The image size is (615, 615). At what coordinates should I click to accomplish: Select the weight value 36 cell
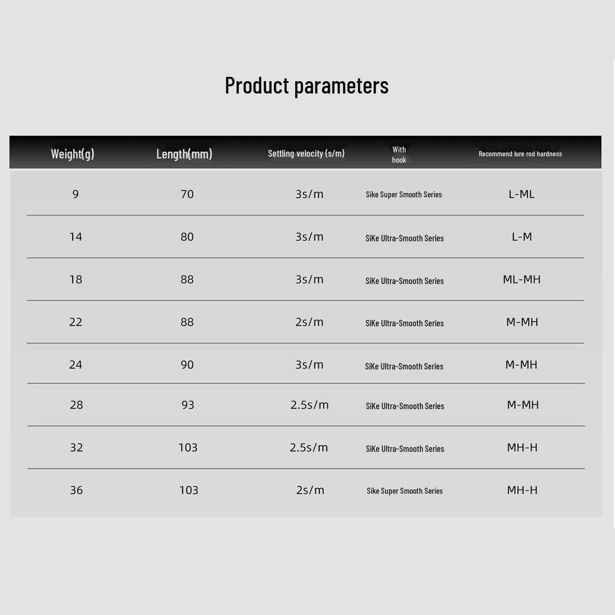point(76,490)
